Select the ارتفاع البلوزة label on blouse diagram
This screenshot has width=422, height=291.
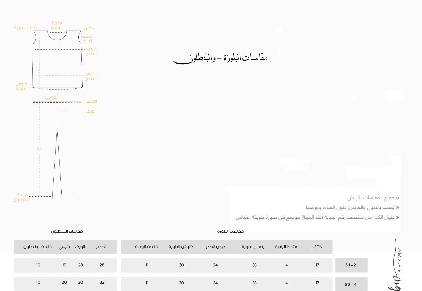pos(26,28)
